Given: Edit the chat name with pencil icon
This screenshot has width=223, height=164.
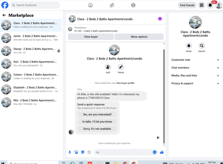Looking at the screenshot, I should click(x=121, y=67).
